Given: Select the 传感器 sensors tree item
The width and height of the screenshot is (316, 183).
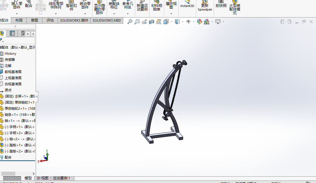Looking at the screenshot, I should point(10,60).
